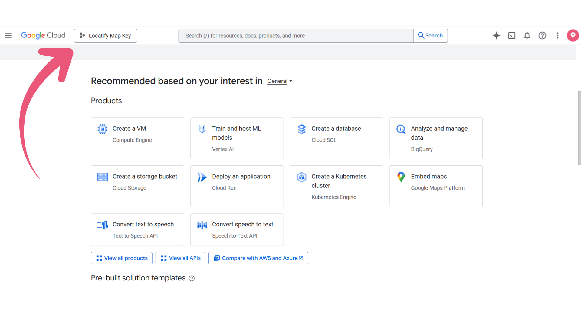Open the Create a VM card
This screenshot has height=326, width=581.
tap(137, 138)
